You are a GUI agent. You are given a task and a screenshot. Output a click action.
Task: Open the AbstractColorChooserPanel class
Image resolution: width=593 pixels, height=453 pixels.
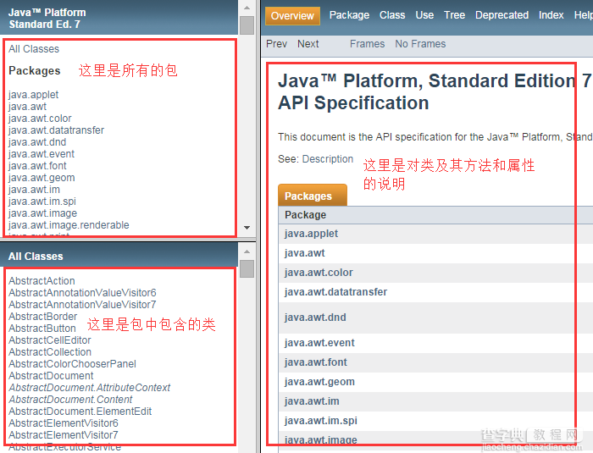(72, 364)
